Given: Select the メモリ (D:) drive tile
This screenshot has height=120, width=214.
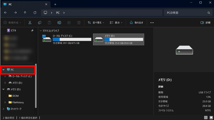Looking at the screenshot, I should 118,39.
